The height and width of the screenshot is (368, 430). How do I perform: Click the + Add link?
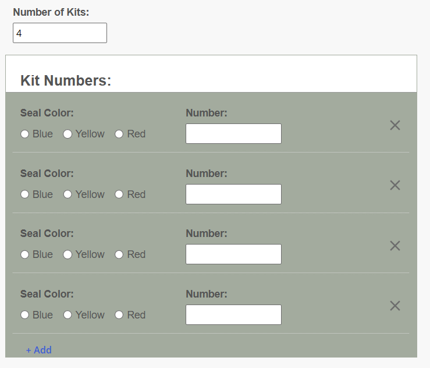pyautogui.click(x=38, y=350)
